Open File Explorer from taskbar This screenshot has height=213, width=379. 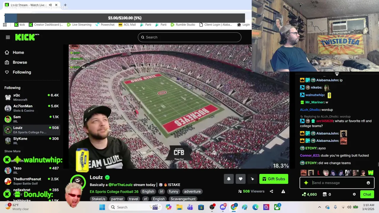[179, 207]
